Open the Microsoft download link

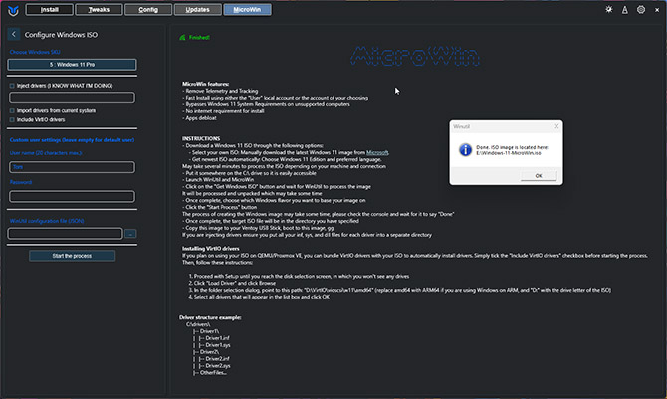378,152
